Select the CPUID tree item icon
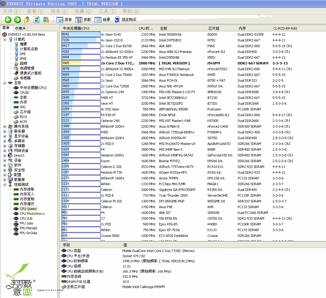 pyautogui.click(x=16, y=93)
